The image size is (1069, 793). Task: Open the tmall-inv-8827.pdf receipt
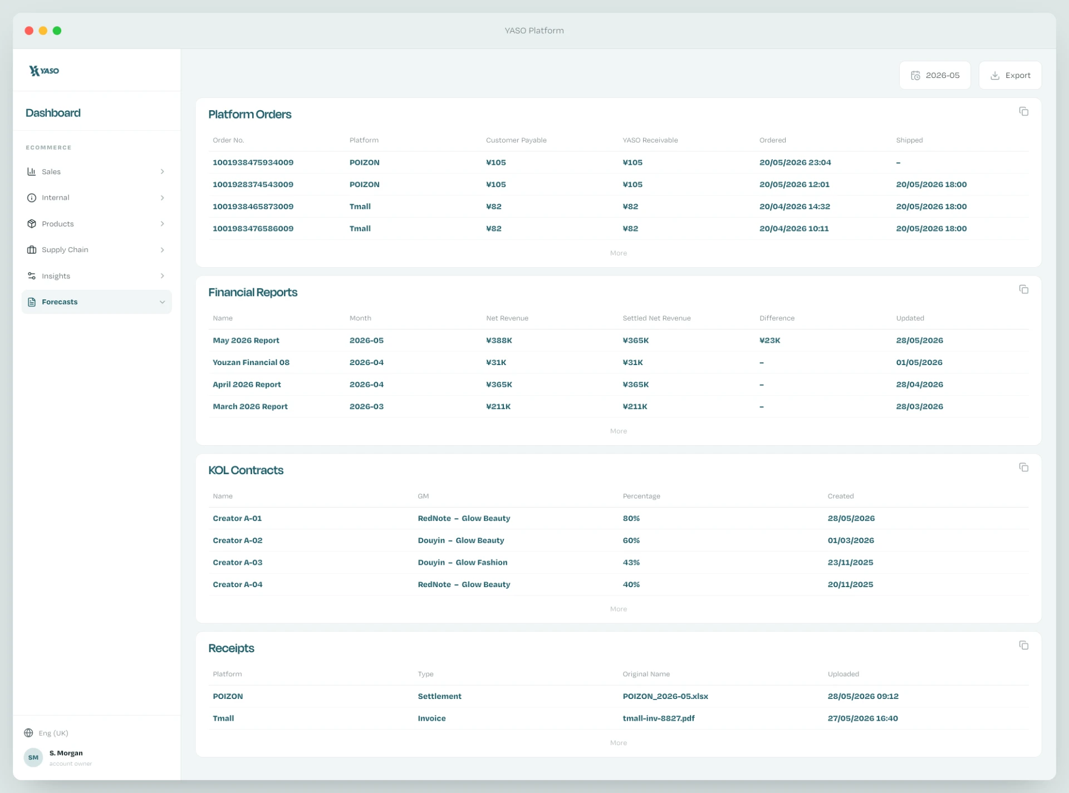pyautogui.click(x=659, y=718)
